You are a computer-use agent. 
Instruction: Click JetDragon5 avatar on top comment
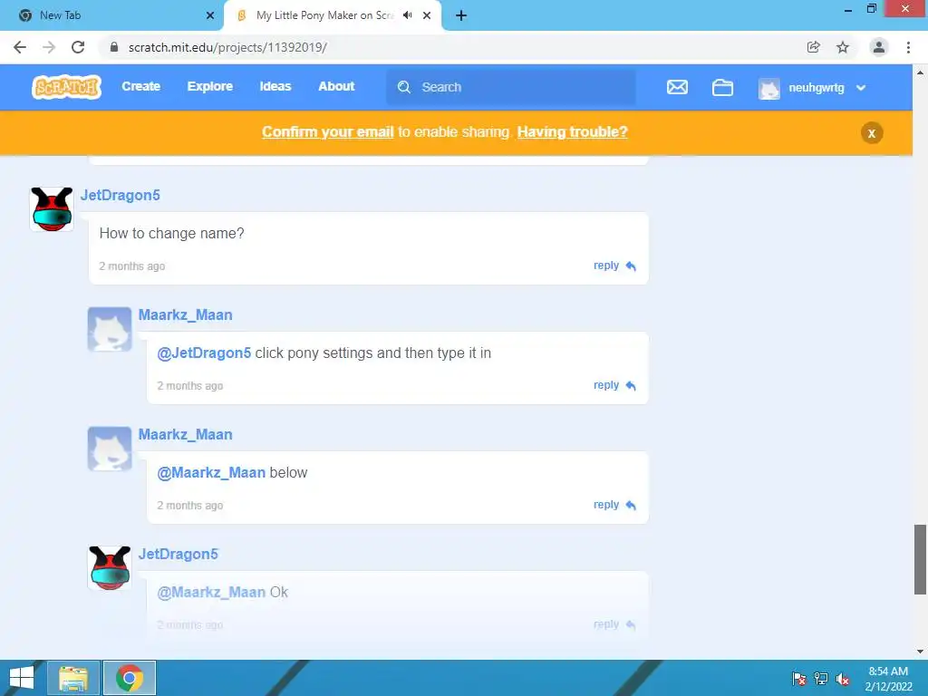52,209
